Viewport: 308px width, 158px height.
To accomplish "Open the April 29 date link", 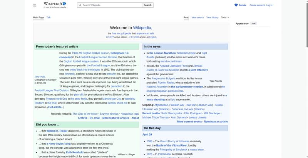I will 147,135.
